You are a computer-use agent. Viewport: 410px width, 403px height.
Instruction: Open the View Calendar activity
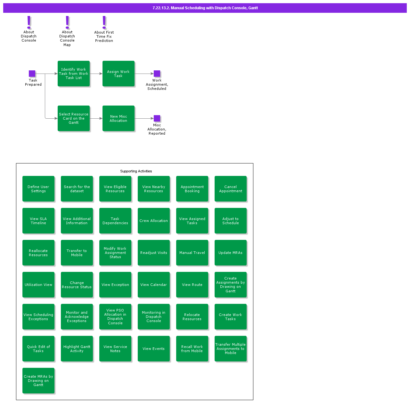154,285
